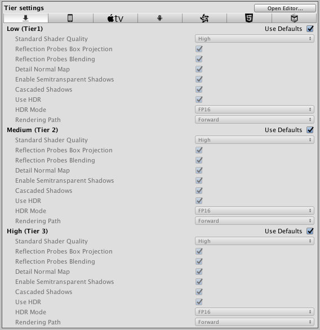This screenshot has width=320, height=330.
Task: Toggle Tier 3 Reflection Probes Blending checkbox
Action: coord(199,261)
